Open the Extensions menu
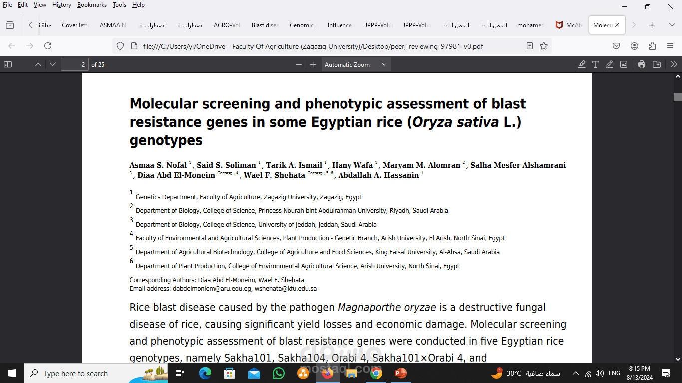 pos(652,46)
